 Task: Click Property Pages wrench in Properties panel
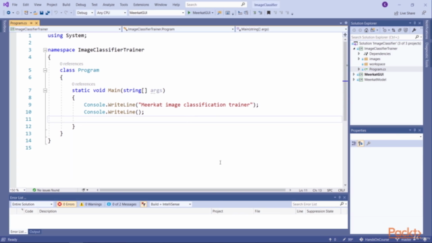tap(369, 143)
